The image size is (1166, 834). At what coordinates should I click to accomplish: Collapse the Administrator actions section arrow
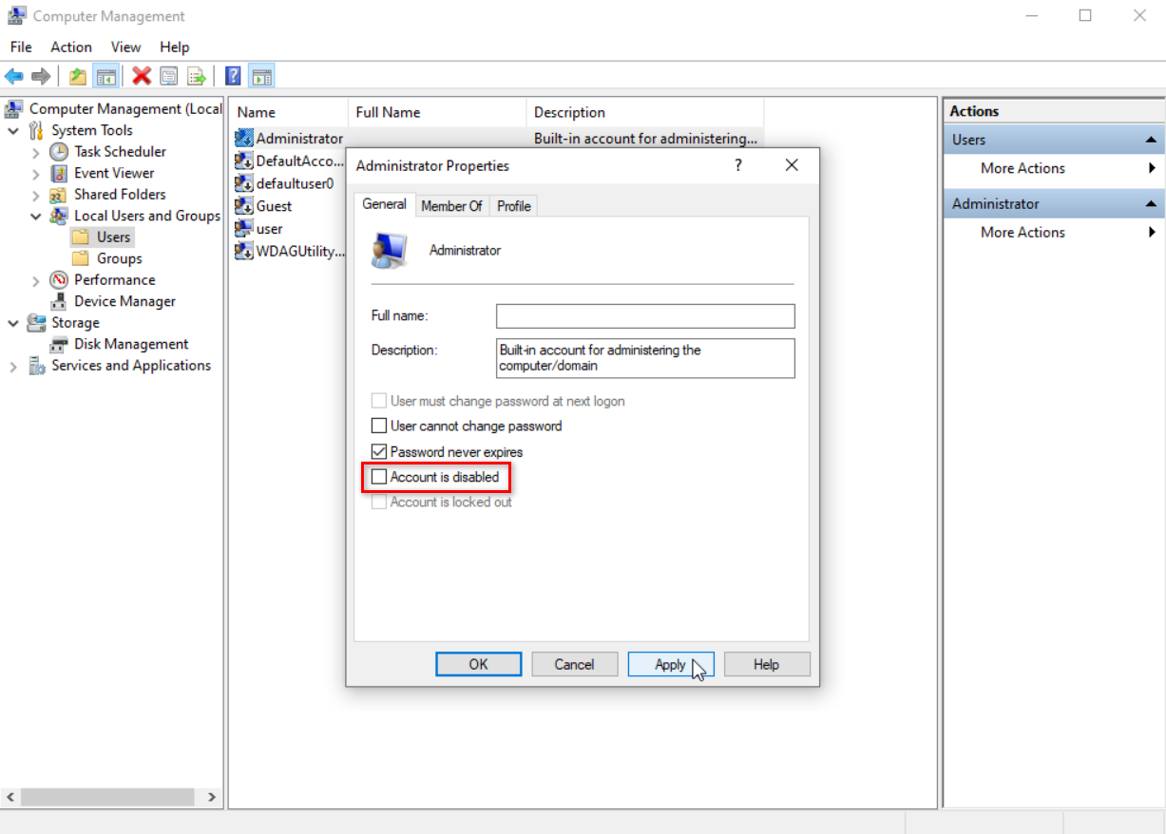[1150, 204]
